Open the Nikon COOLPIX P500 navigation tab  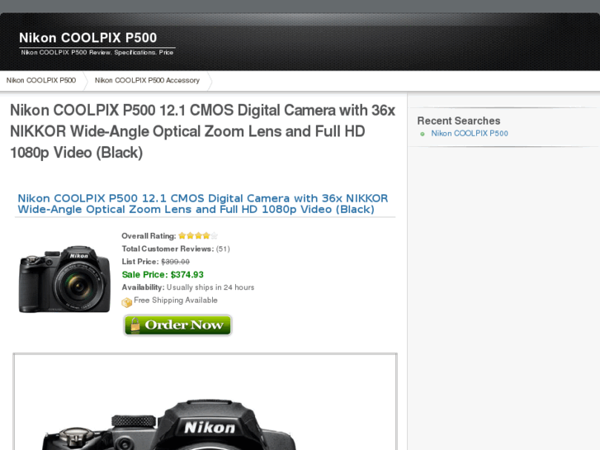click(41, 81)
